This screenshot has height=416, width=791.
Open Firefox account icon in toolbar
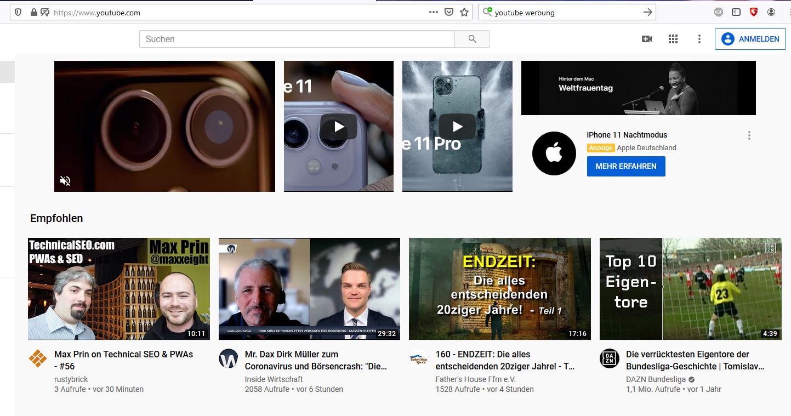[x=771, y=12]
